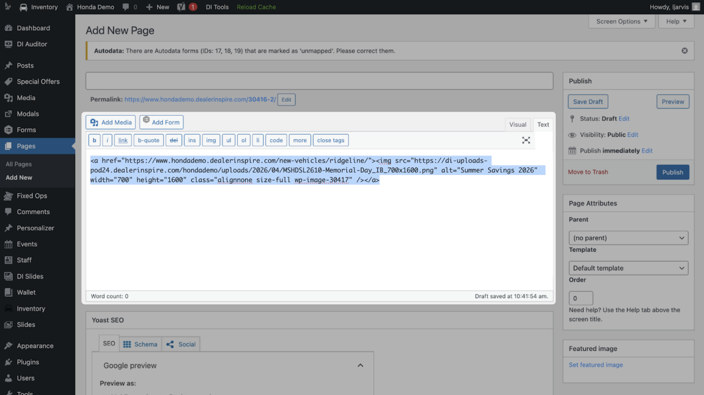Open the page permalink URL
The height and width of the screenshot is (395, 704).
200,99
